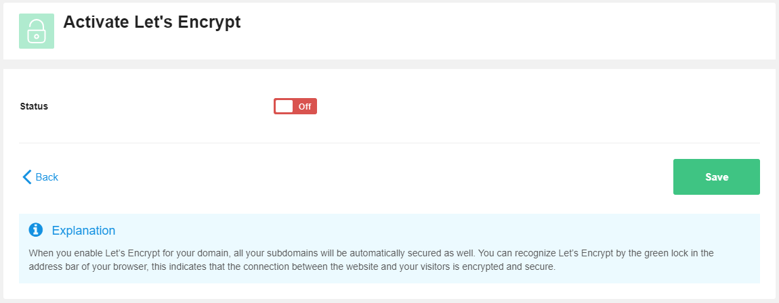Click the 'Activate Let's Encrypt' heading
The image size is (779, 303).
(152, 22)
